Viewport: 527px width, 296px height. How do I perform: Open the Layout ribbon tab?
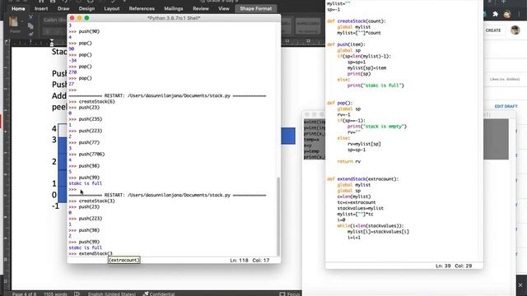click(x=112, y=9)
